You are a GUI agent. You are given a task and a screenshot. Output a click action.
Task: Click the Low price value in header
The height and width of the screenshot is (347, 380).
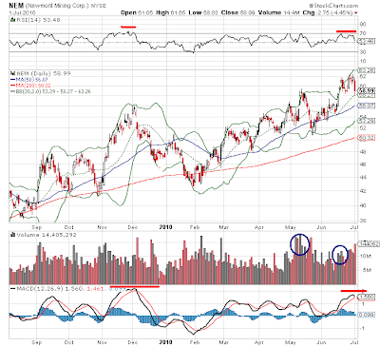pos(210,12)
